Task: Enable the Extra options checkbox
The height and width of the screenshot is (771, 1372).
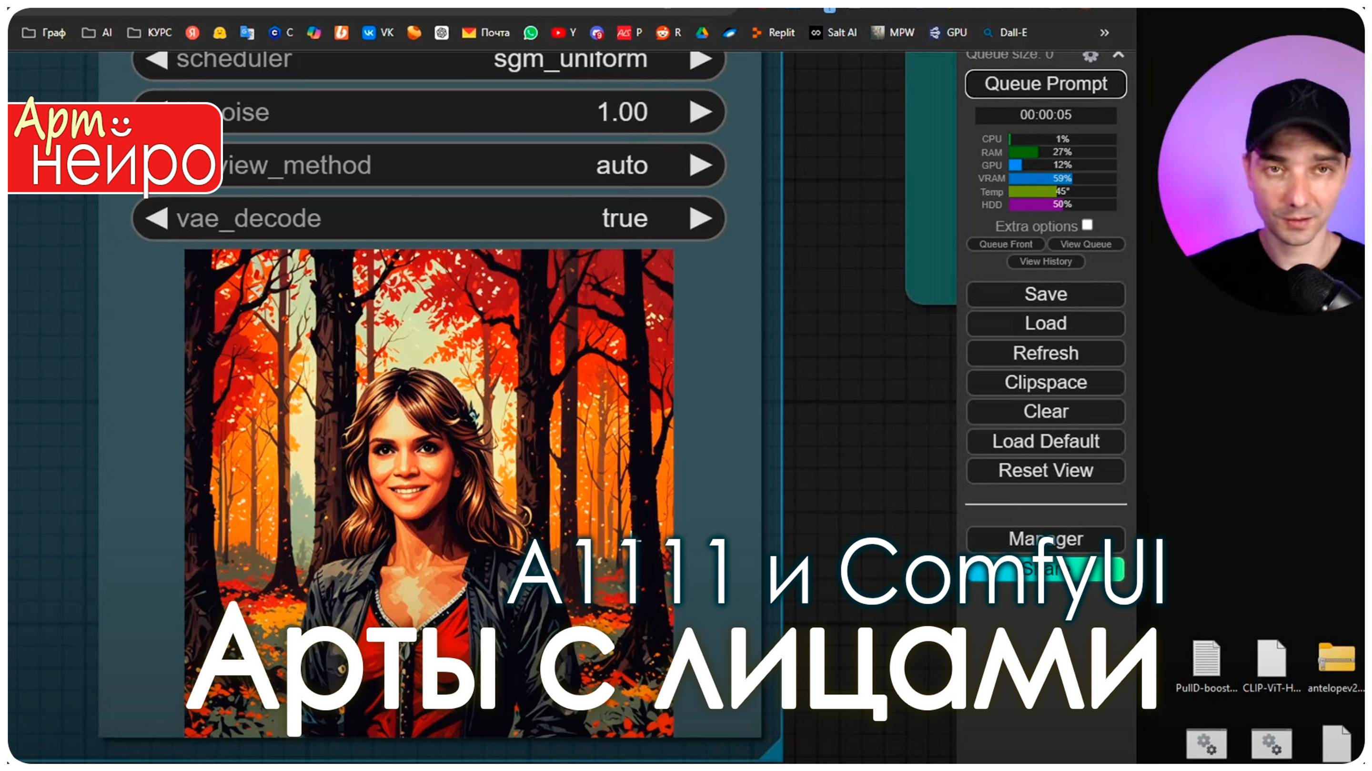Action: point(1087,226)
